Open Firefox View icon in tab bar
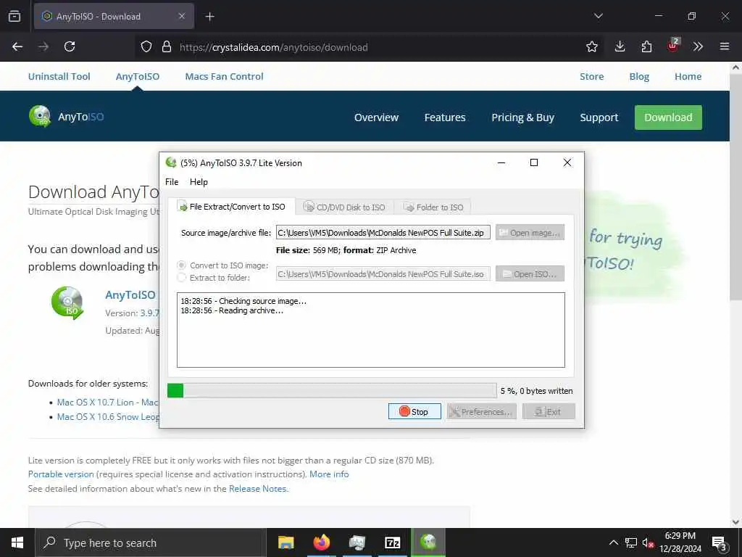742x557 pixels. coord(14,16)
